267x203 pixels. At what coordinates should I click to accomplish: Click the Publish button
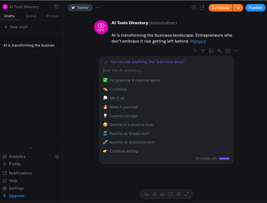(255, 8)
